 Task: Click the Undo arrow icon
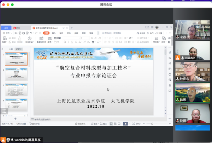(x=31, y=33)
